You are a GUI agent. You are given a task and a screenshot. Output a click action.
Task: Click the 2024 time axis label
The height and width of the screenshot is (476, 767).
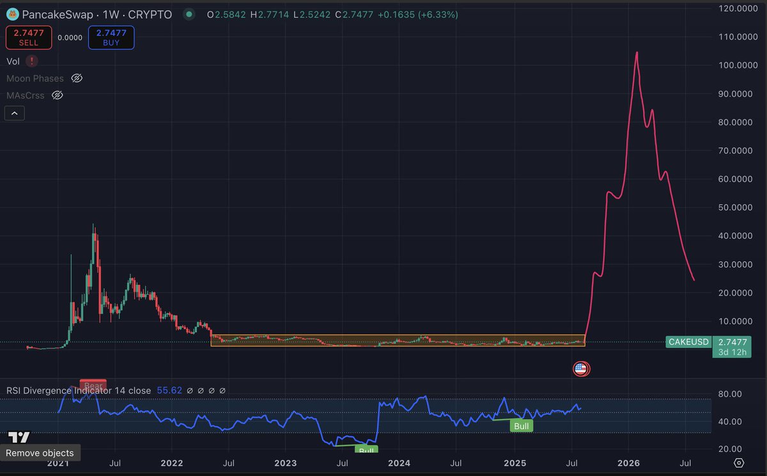tap(399, 462)
